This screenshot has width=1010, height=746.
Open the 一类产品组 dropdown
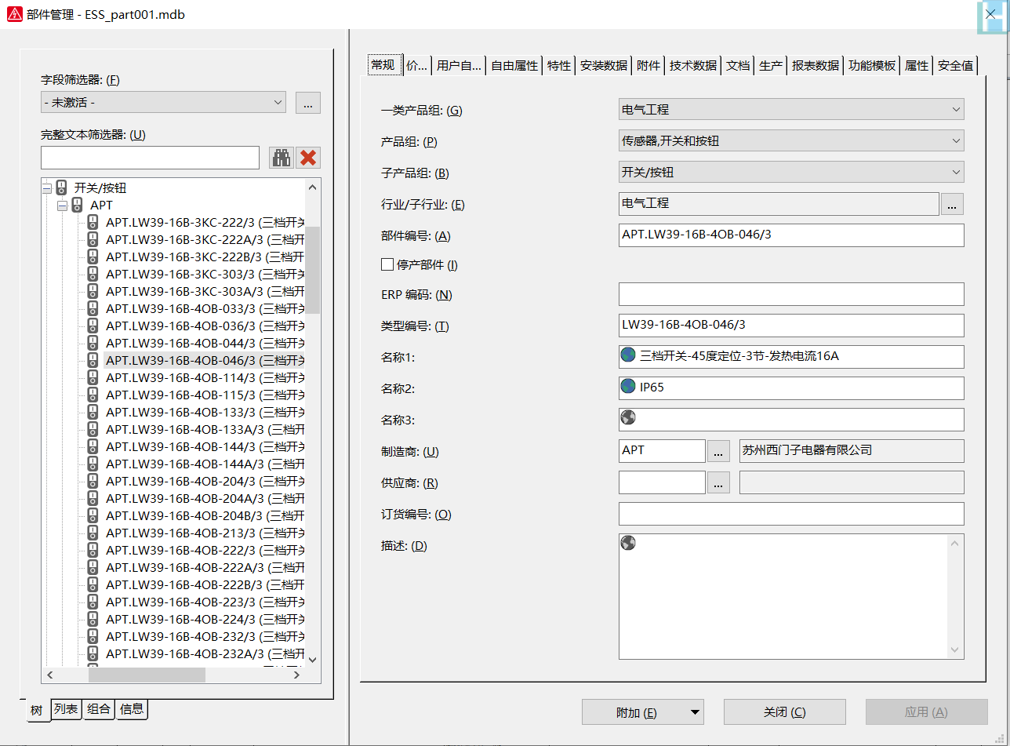[955, 109]
